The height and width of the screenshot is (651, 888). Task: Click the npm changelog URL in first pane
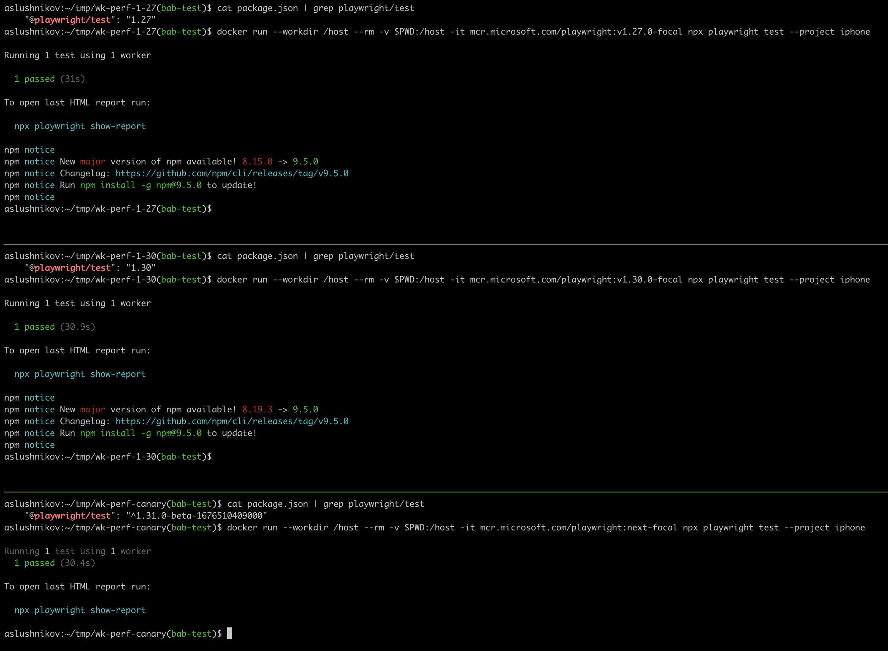(232, 173)
